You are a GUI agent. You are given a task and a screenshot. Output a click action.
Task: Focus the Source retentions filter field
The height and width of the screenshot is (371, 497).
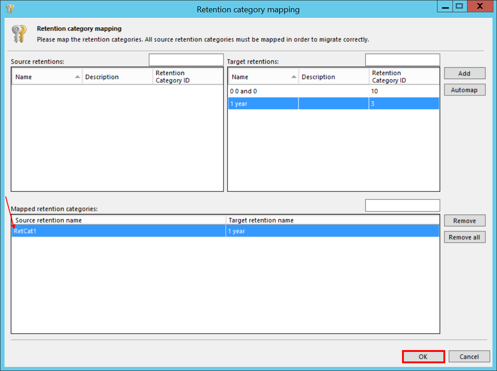coord(186,60)
